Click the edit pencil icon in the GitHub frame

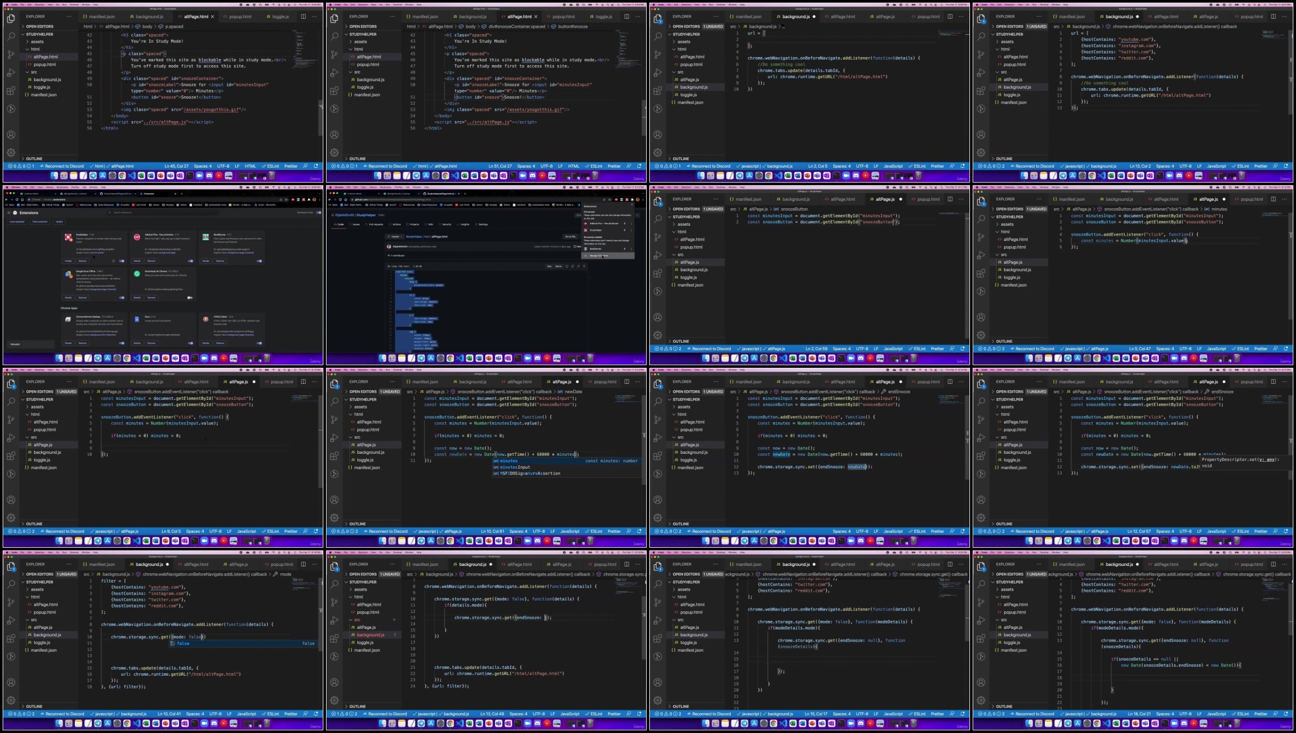(578, 266)
